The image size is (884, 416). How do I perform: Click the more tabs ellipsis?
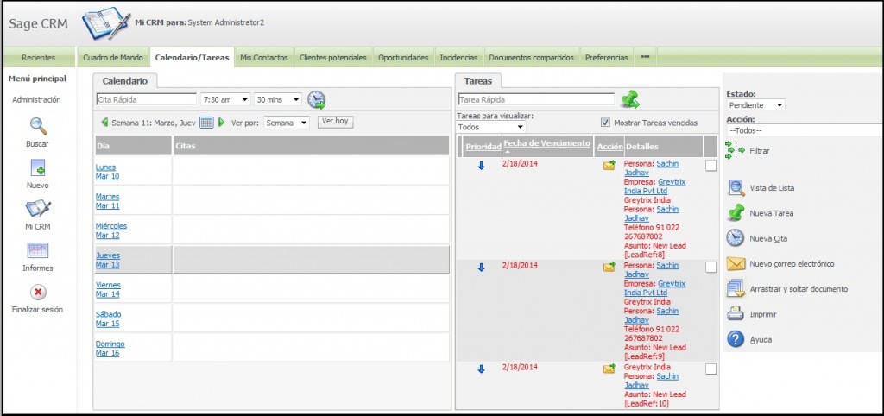(646, 57)
